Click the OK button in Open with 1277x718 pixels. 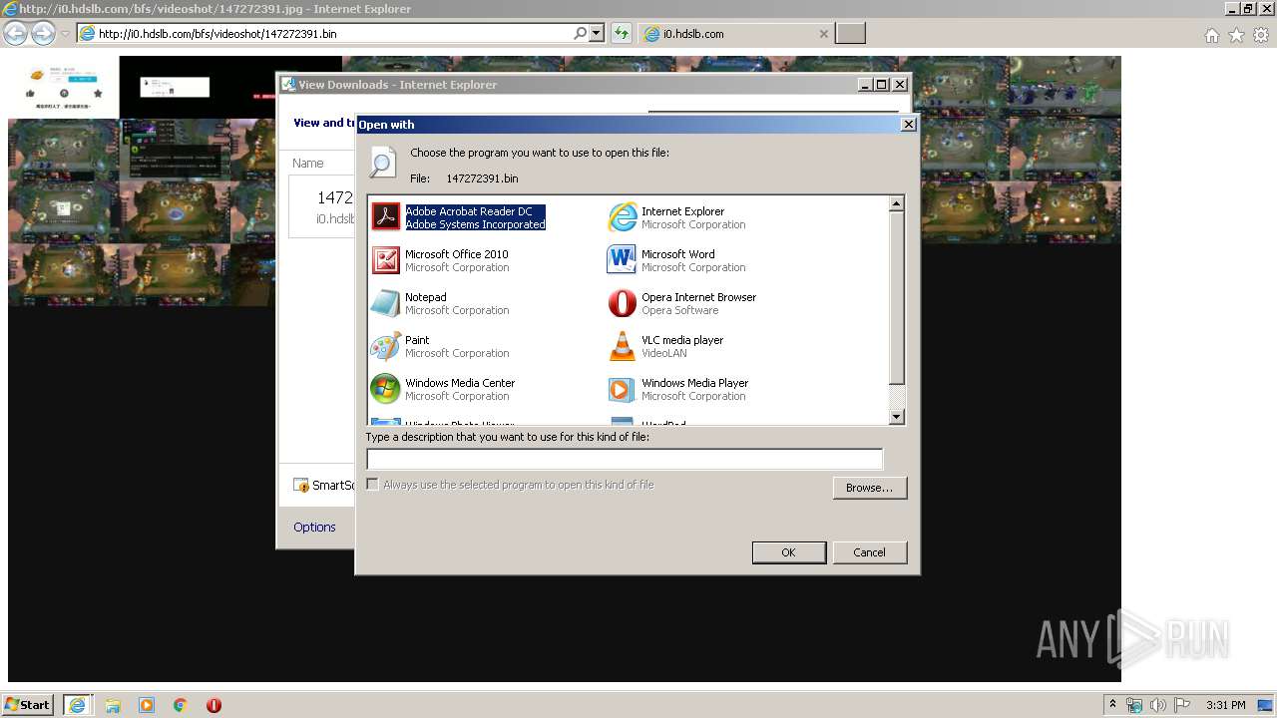click(788, 552)
